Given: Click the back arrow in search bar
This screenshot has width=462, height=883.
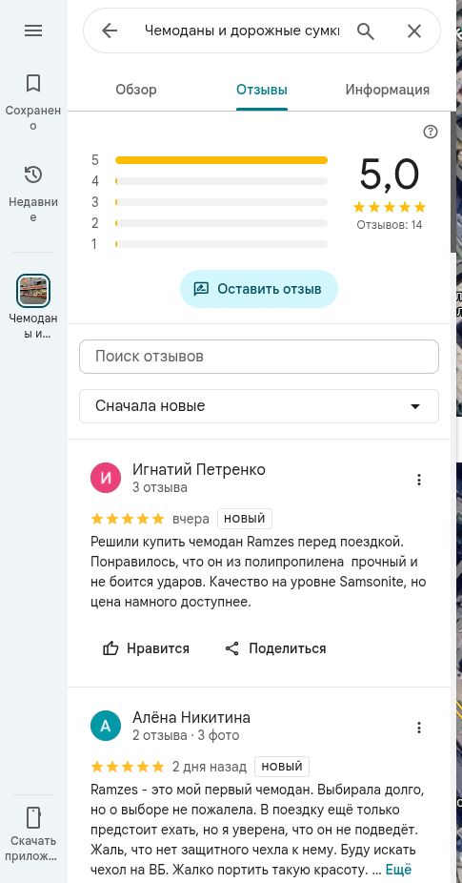Looking at the screenshot, I should [x=110, y=31].
